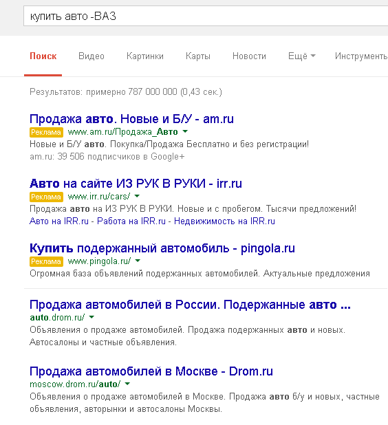Click the "Результатов: примерно 787 000 000" stats text

click(x=126, y=92)
